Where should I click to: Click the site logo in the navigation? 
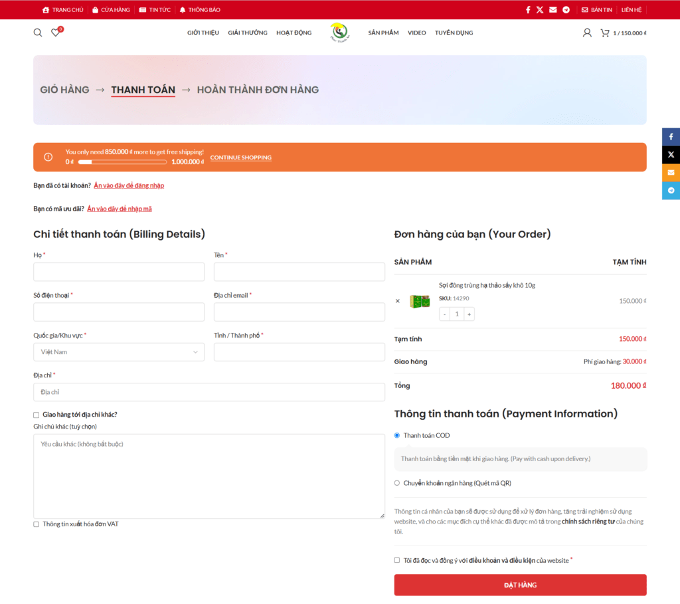(x=339, y=33)
